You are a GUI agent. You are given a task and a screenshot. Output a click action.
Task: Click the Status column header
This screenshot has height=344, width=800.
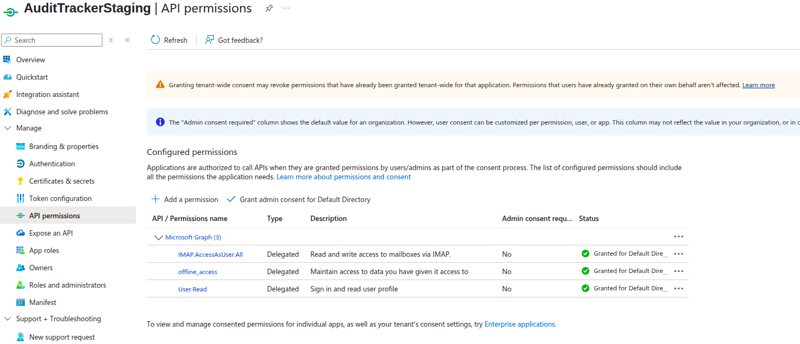[x=589, y=219]
